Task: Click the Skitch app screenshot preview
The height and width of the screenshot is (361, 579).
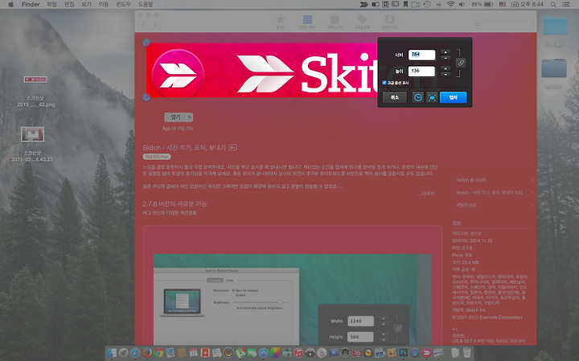Action: (x=293, y=299)
